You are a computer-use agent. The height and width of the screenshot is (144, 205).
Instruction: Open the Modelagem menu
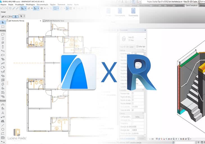coord(30,5)
